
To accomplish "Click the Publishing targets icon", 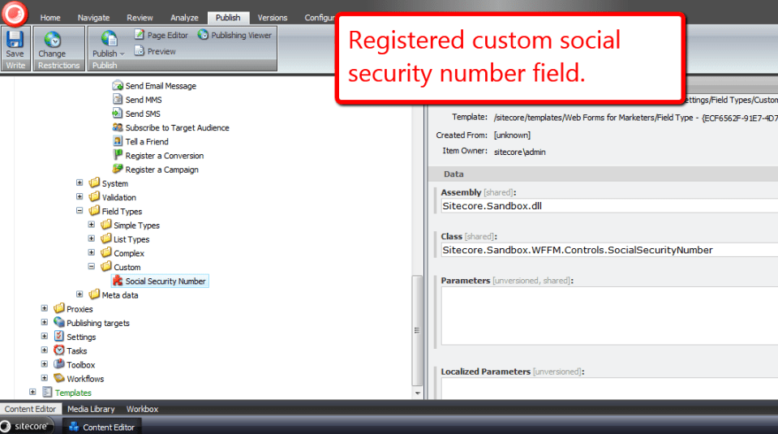I will coord(59,322).
